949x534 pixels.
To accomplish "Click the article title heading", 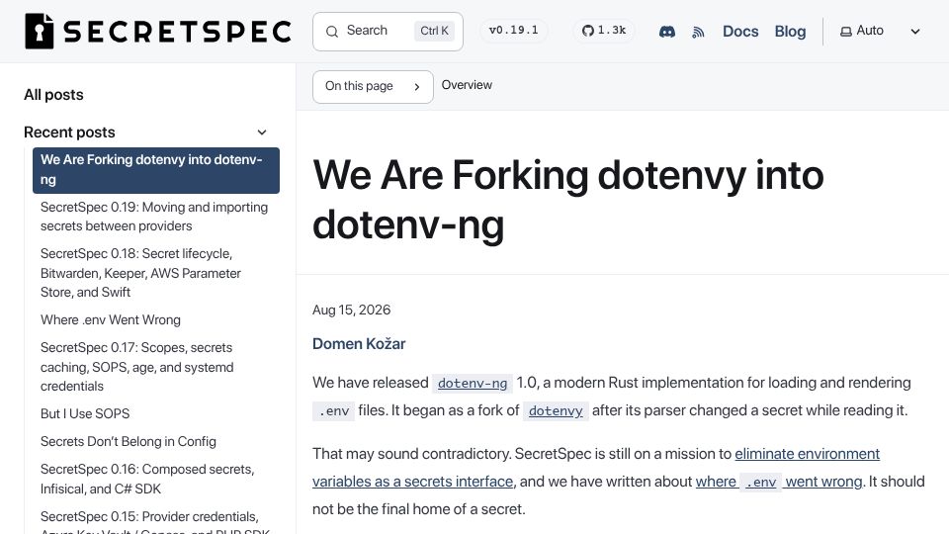I will 567,200.
